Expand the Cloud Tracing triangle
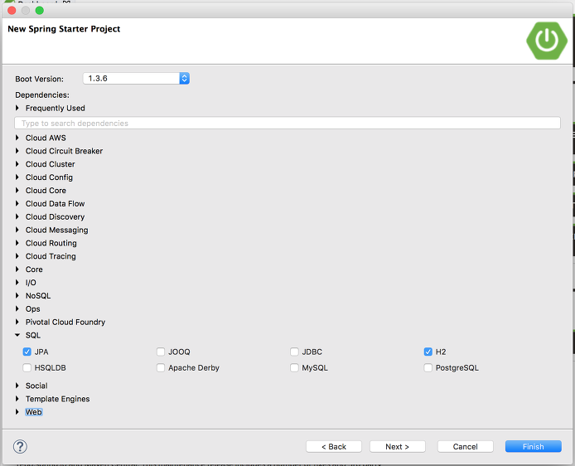The width and height of the screenshot is (575, 466). point(17,256)
